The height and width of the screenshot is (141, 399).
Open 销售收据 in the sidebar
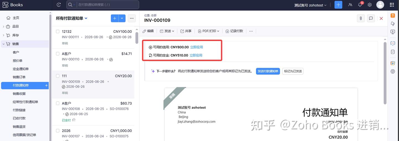pos(19,94)
